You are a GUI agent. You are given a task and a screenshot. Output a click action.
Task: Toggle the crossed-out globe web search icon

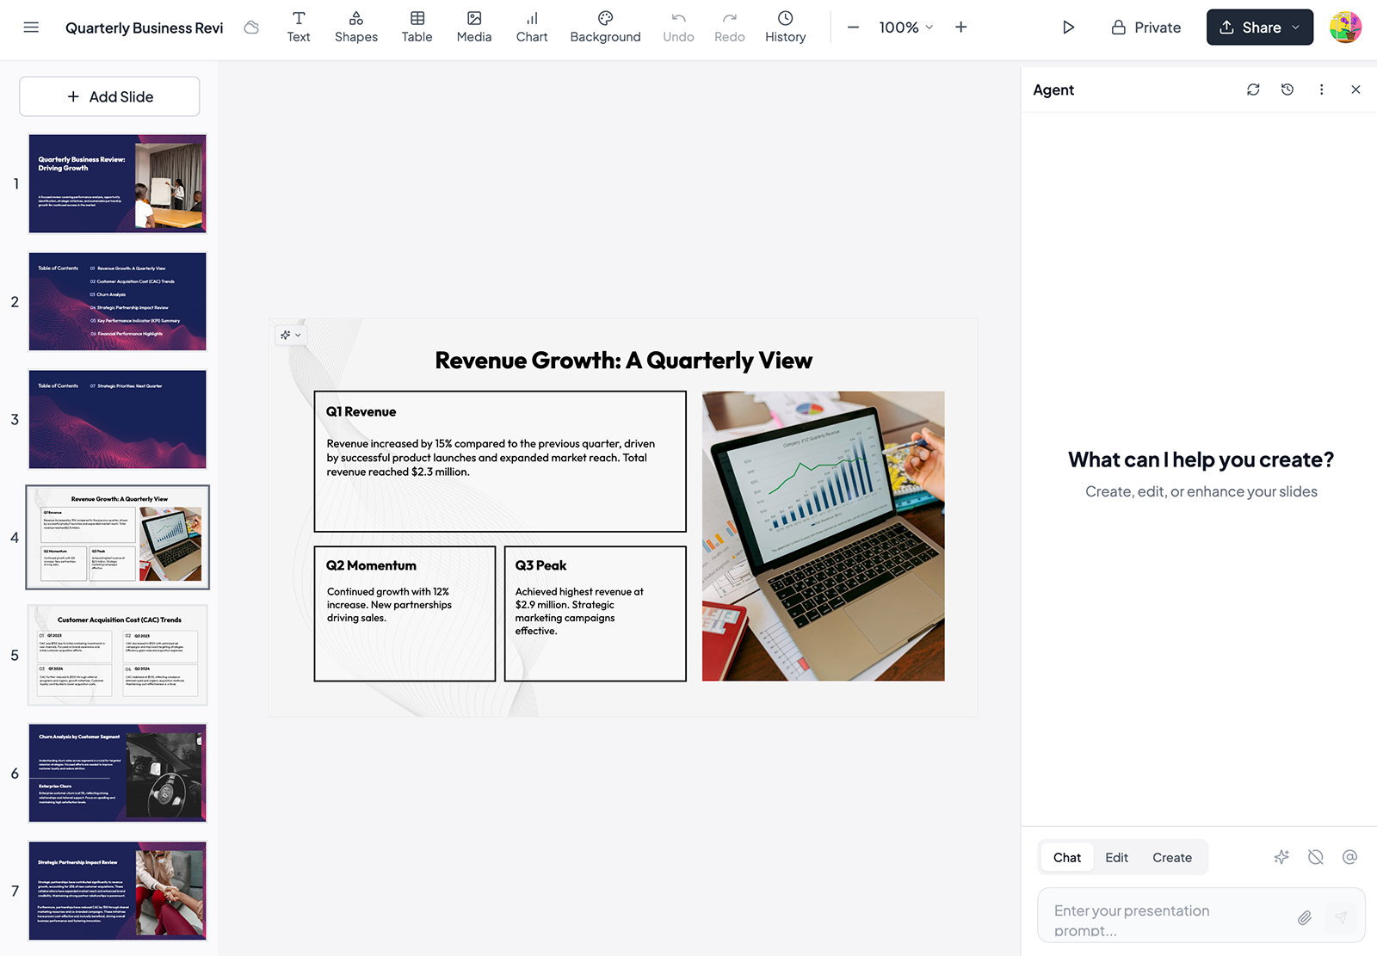click(x=1316, y=857)
